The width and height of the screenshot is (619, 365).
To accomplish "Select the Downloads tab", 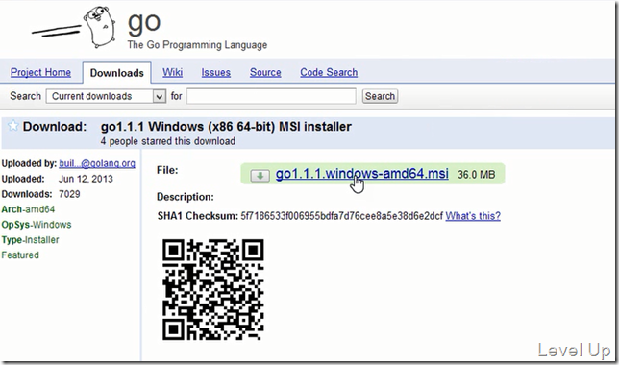I will (x=117, y=73).
